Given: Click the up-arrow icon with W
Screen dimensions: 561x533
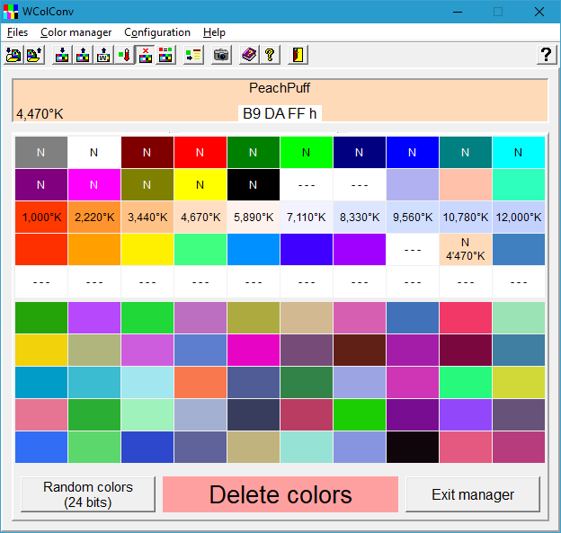Looking at the screenshot, I should coord(103,55).
